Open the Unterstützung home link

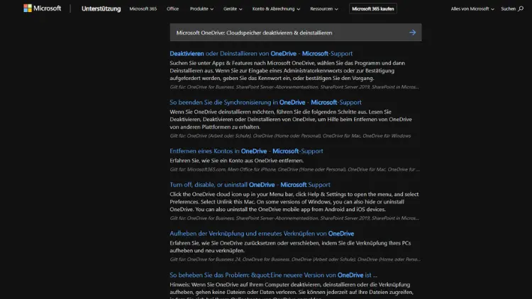click(101, 9)
